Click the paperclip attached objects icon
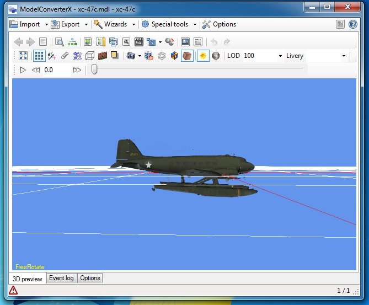 65,56
